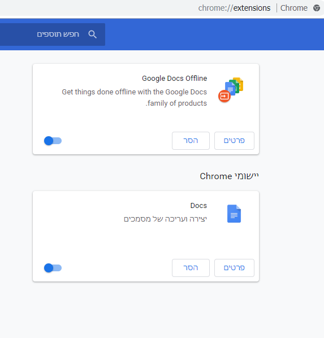Click the Chrome logo icon in address bar

[317, 8]
